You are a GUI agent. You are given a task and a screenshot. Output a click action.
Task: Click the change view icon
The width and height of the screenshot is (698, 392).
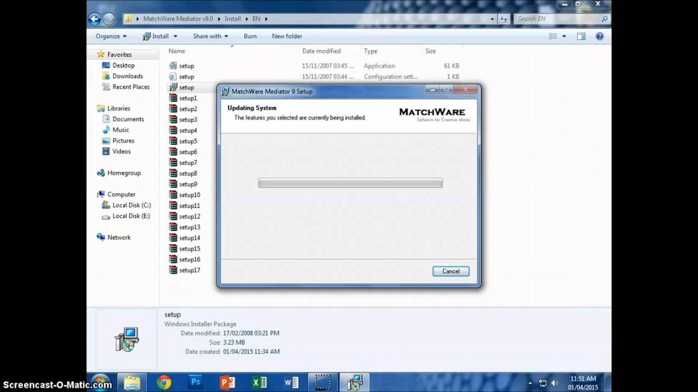pyautogui.click(x=553, y=36)
